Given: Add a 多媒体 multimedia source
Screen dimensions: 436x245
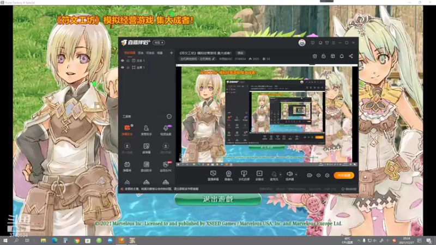Looking at the screenshot, I should [259, 175].
